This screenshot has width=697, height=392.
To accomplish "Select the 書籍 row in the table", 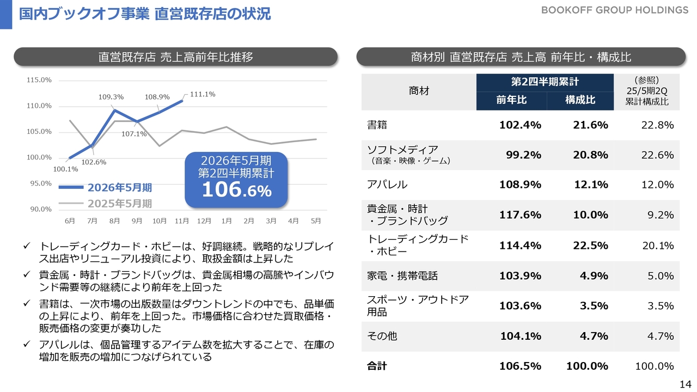I will (x=377, y=125).
